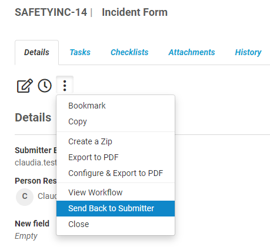Select Bookmark from the menu
The height and width of the screenshot is (247, 270).
pyautogui.click(x=115, y=106)
